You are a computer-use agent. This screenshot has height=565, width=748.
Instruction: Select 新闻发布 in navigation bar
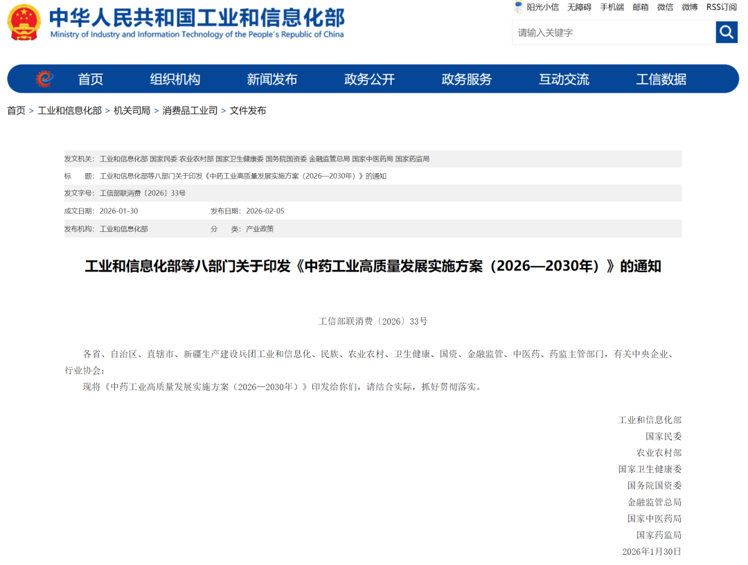[x=272, y=79]
